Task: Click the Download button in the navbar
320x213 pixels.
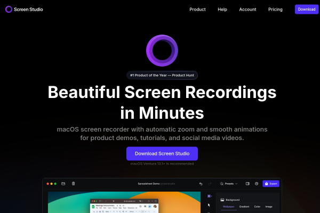Action: tap(307, 10)
